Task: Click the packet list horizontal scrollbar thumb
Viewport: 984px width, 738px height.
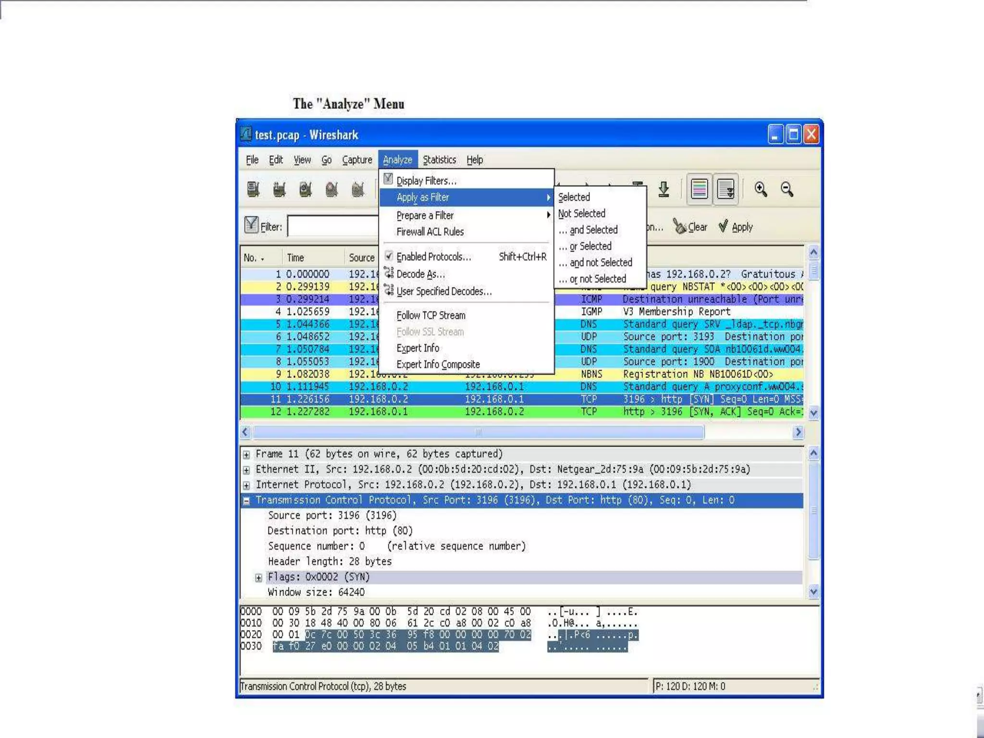Action: pyautogui.click(x=478, y=432)
